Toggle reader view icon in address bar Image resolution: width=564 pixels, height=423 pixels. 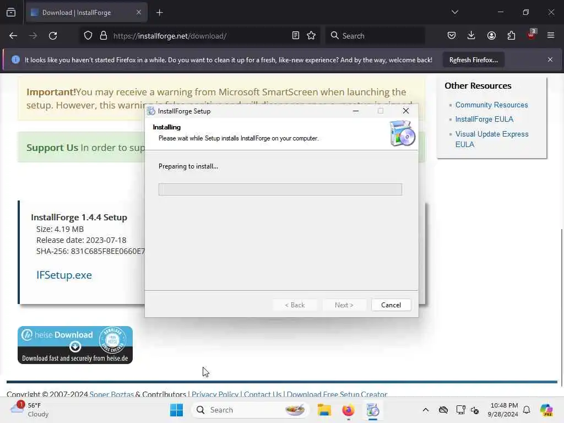coord(296,36)
